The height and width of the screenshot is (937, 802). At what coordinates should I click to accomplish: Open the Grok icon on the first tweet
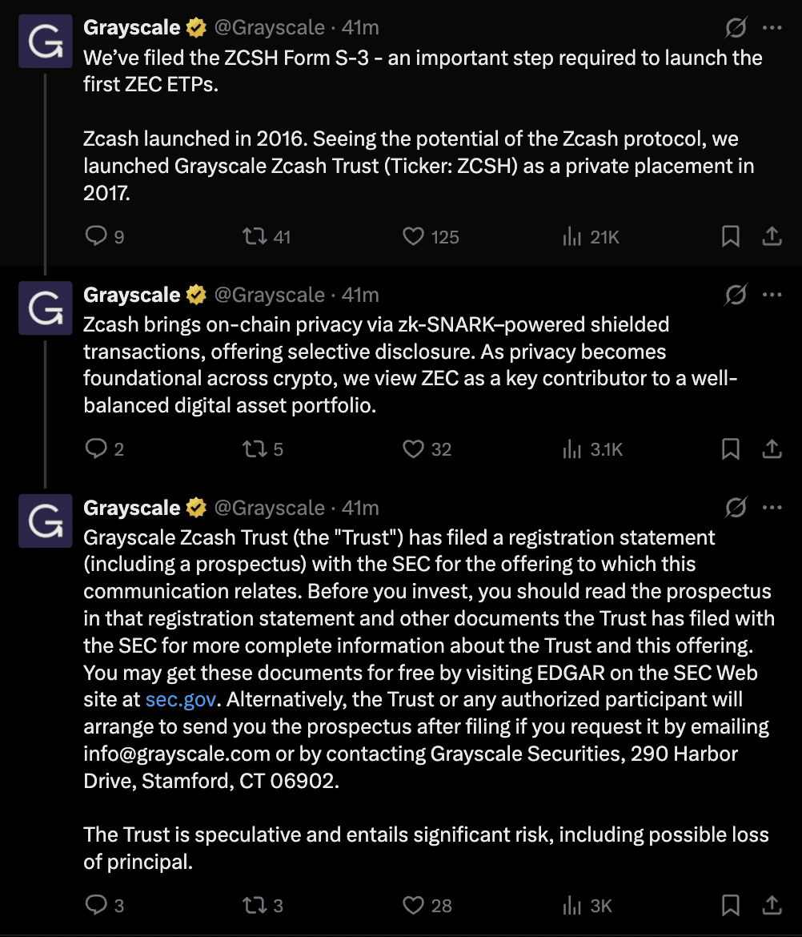(736, 29)
